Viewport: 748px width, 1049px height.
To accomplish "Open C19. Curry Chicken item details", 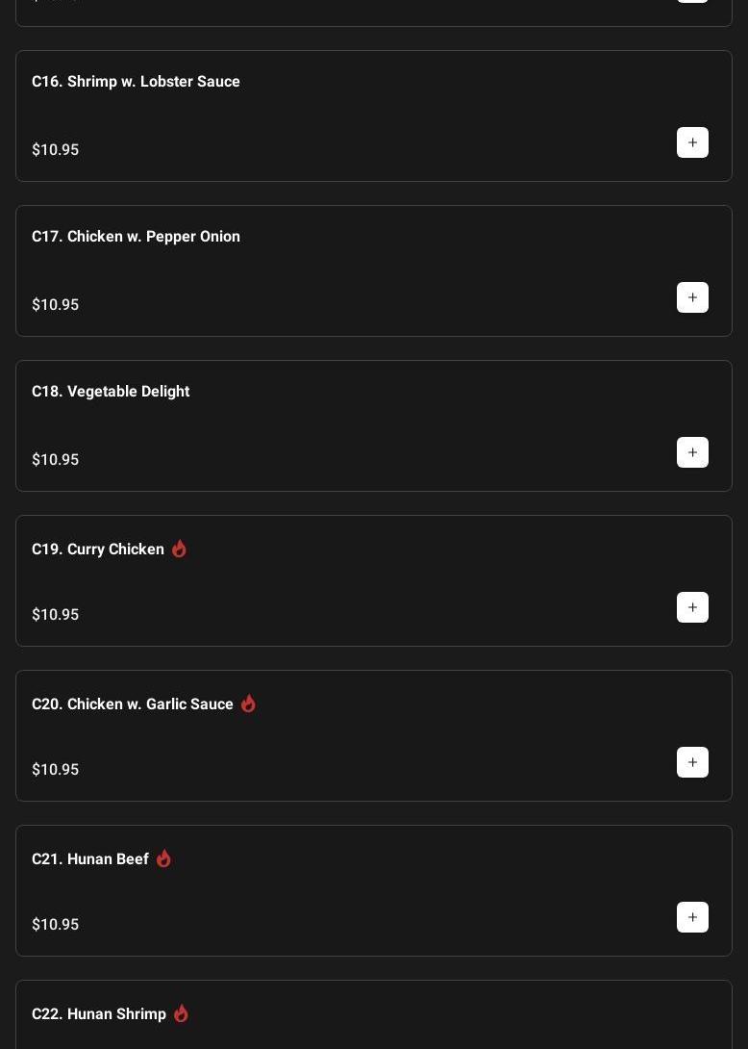I will pyautogui.click(x=98, y=550).
